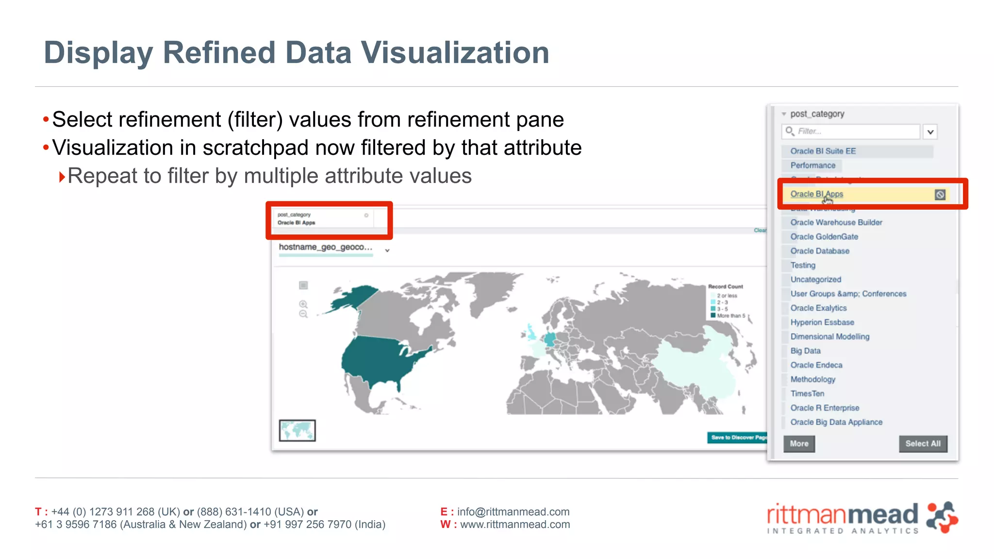This screenshot has width=994, height=559.
Task: Click the More than 5 legend swatch
Action: tap(713, 315)
